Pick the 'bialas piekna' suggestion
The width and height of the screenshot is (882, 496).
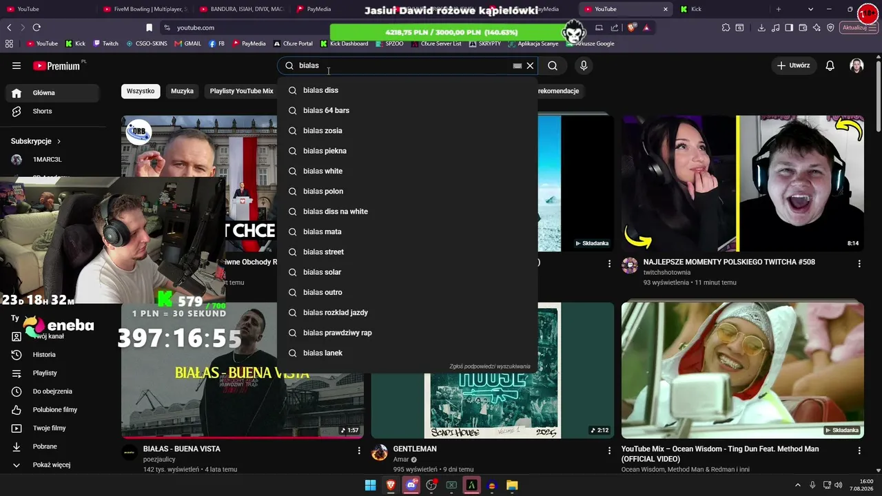(x=407, y=151)
